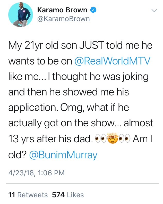Click the eyes emoji before the exploding head
Viewport: 163px width, 204px height.
[101, 138]
